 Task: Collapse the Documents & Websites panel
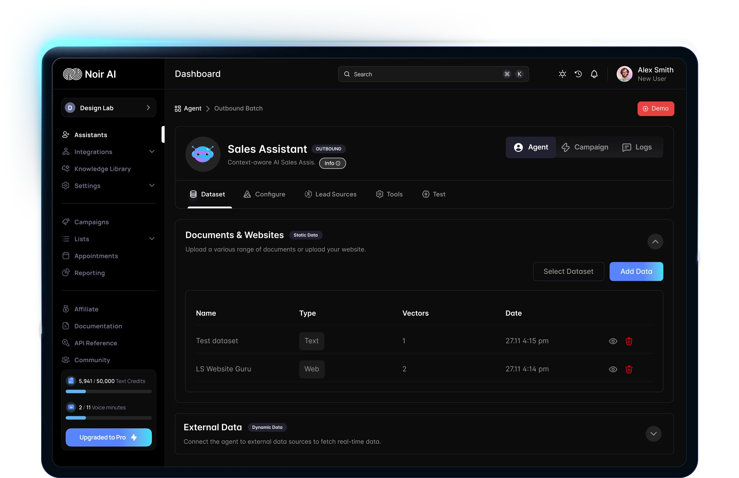[x=655, y=242]
